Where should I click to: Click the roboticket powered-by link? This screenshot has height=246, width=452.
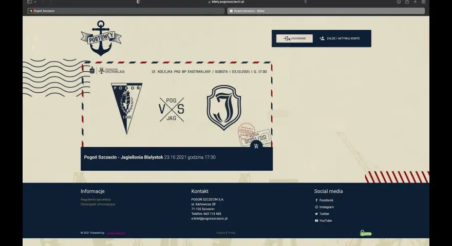(116, 233)
